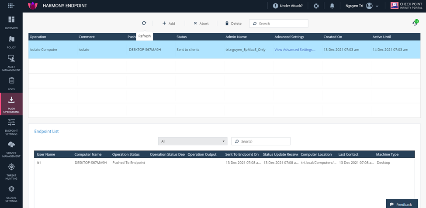Click tri.nguyen_EpMaaS_Only admin cell
This screenshot has width=426, height=208.
246,50
